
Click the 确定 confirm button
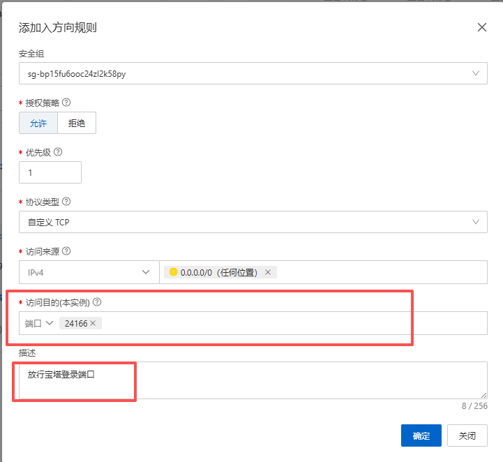click(x=421, y=435)
